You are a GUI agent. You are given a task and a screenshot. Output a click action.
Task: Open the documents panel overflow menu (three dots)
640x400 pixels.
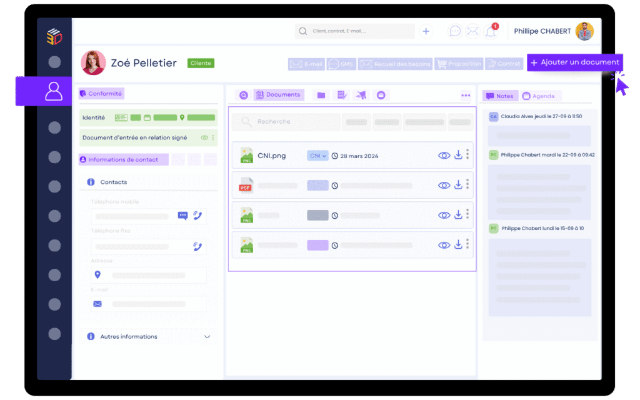pyautogui.click(x=465, y=95)
